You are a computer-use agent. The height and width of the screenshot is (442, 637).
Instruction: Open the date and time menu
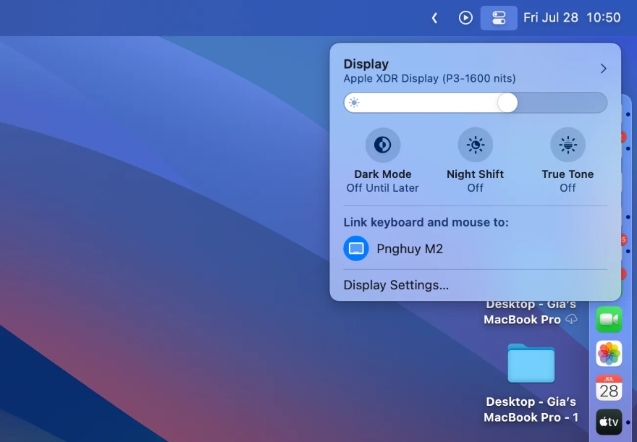(x=573, y=17)
